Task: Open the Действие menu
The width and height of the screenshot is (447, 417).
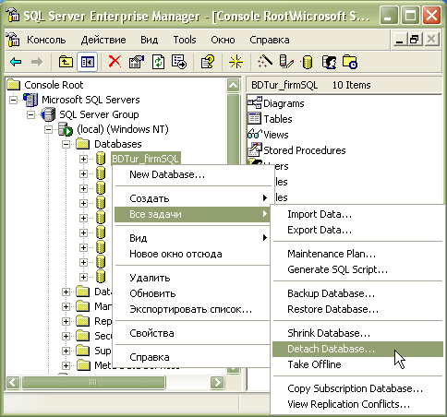Action: [x=103, y=40]
